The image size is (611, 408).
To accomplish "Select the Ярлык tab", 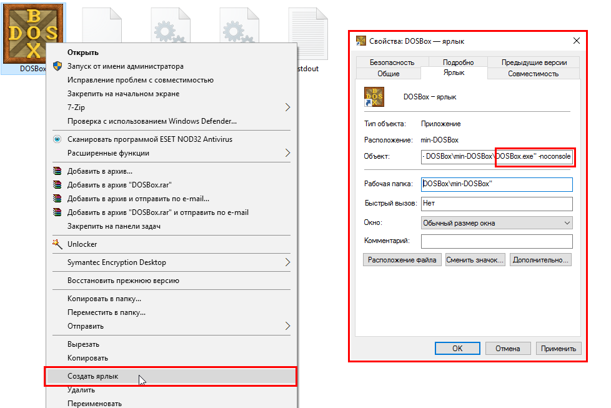I will (x=454, y=73).
